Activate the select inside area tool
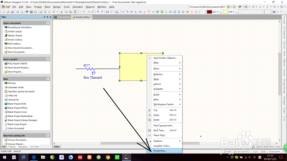The image size is (287, 161). [79, 12]
